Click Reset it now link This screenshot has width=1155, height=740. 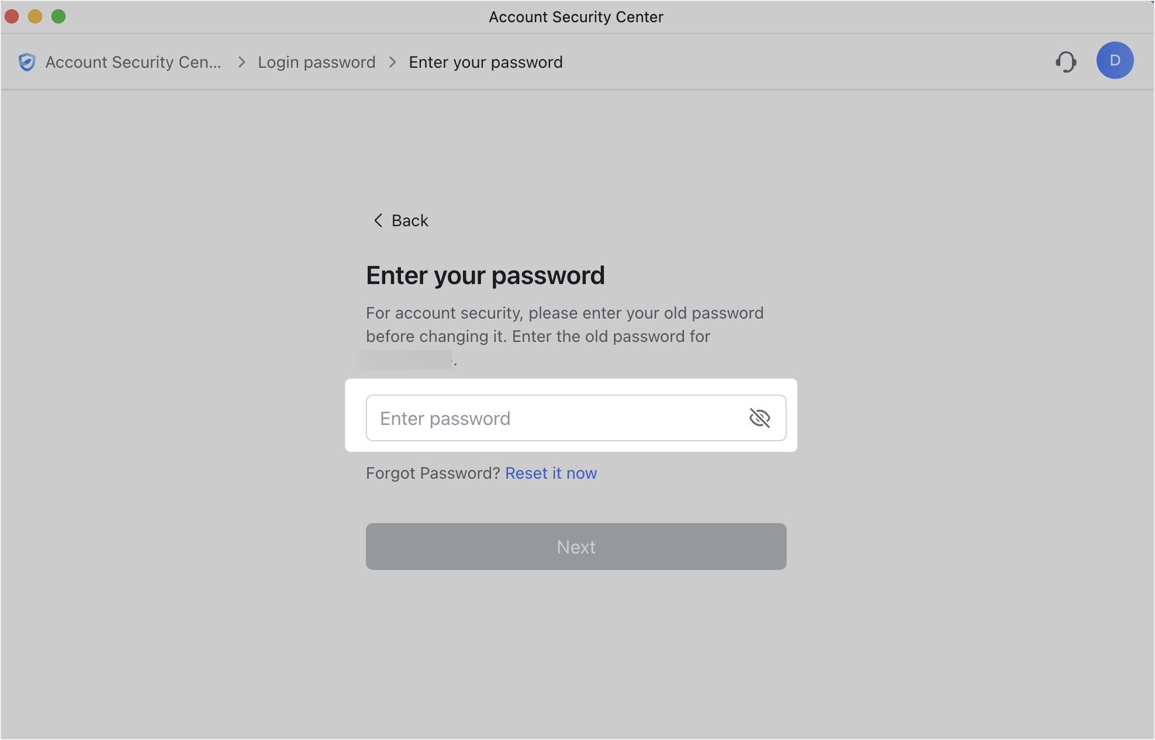(551, 473)
